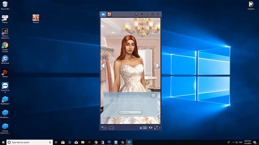Open GeForce Experience desktop shortcut
Image resolution: width=259 pixels, height=145 pixels.
5,33
